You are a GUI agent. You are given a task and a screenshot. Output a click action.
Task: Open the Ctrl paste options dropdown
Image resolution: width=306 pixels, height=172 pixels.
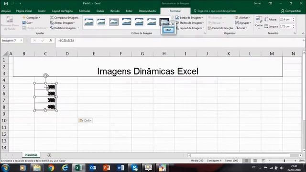tap(86, 120)
